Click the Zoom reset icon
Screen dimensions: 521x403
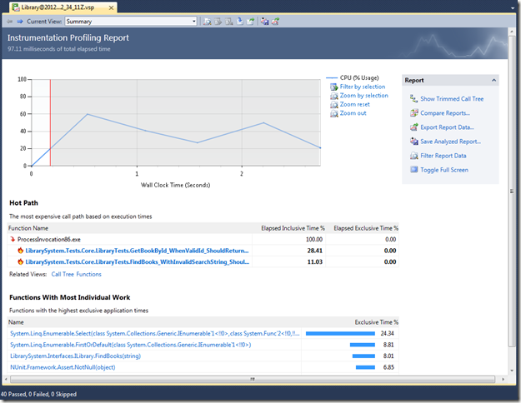[334, 105]
